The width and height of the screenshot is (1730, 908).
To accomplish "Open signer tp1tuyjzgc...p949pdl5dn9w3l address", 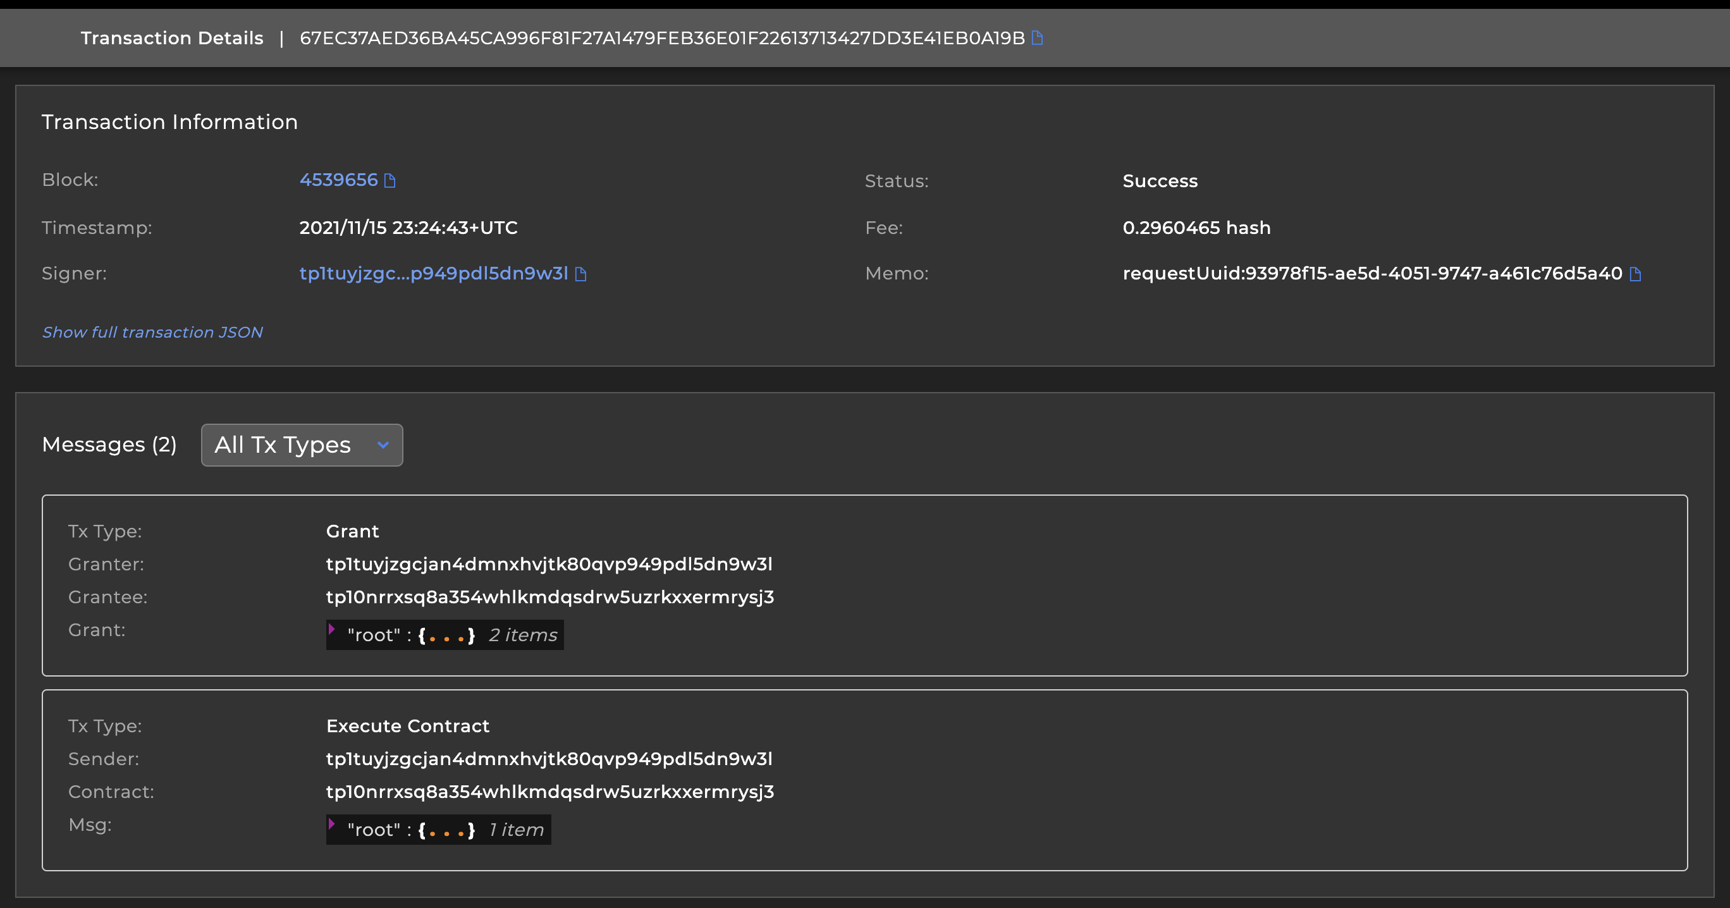I will 434,273.
